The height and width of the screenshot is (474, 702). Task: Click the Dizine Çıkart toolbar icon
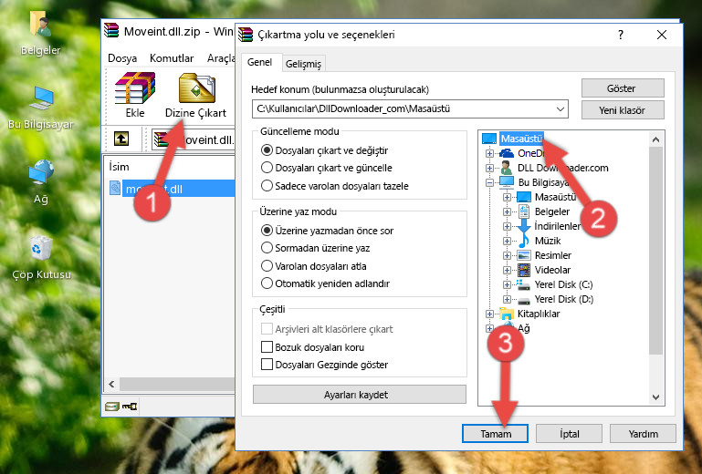(x=196, y=88)
